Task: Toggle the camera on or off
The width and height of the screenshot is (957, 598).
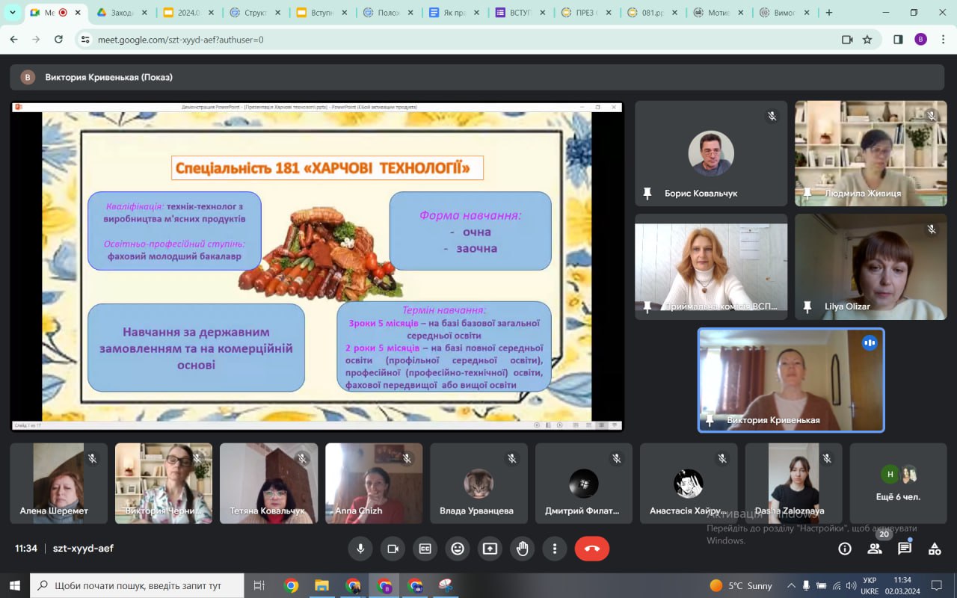Action: click(393, 549)
